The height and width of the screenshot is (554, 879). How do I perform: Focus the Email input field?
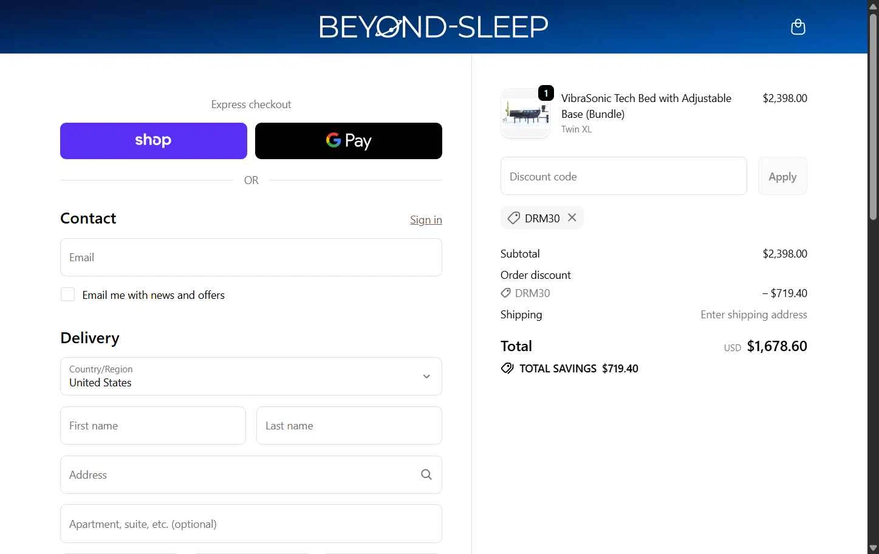click(251, 258)
